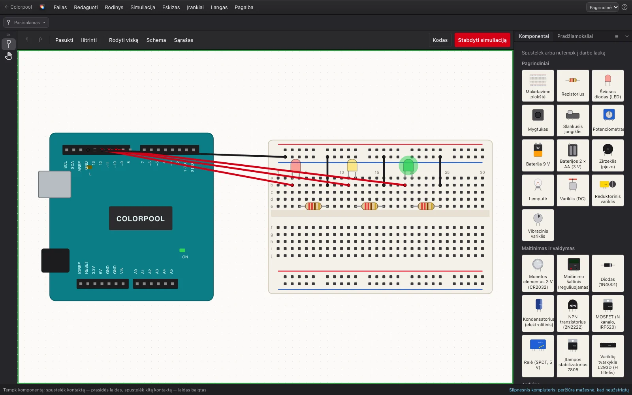Click the undo arrow icon
632x395 pixels.
[27, 40]
